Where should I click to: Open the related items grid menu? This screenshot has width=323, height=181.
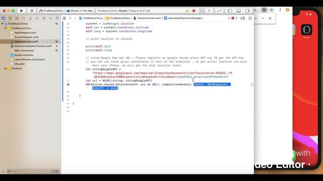pos(64,18)
